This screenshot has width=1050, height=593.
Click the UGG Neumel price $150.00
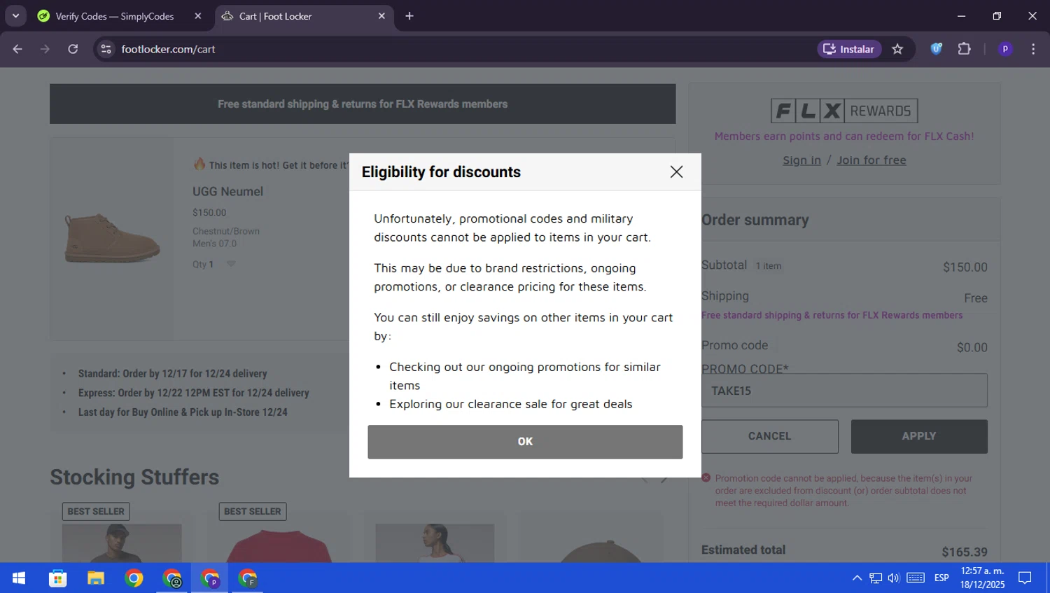tap(209, 213)
